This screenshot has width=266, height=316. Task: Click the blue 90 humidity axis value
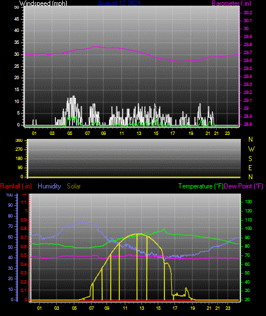tap(10, 205)
